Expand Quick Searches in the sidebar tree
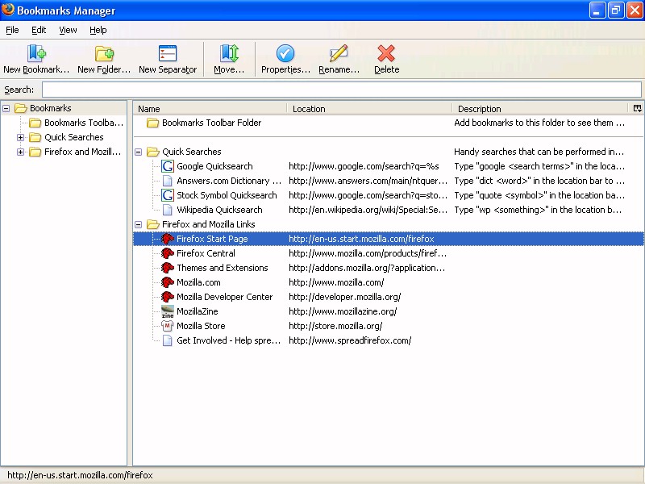Image resolution: width=645 pixels, height=484 pixels. coord(21,137)
